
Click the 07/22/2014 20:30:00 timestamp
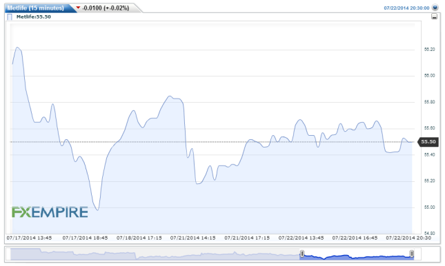406,8
